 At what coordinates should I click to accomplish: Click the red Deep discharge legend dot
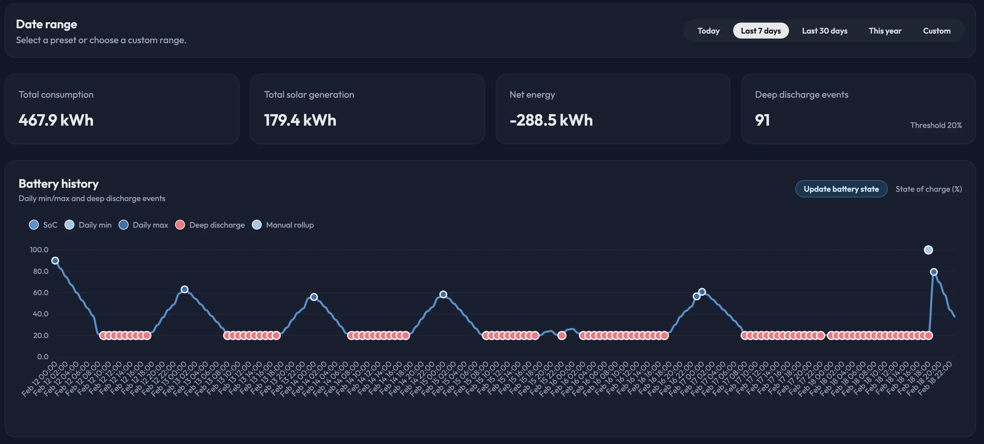point(180,225)
